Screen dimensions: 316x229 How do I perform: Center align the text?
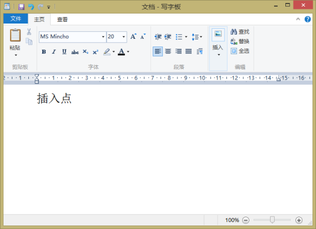click(168, 51)
